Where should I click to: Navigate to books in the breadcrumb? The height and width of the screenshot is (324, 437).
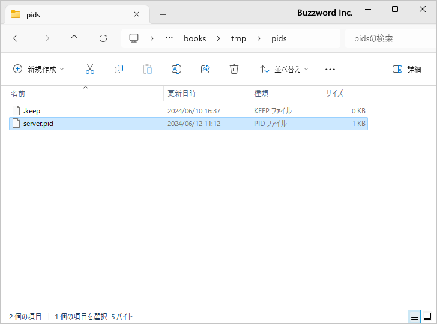(195, 38)
